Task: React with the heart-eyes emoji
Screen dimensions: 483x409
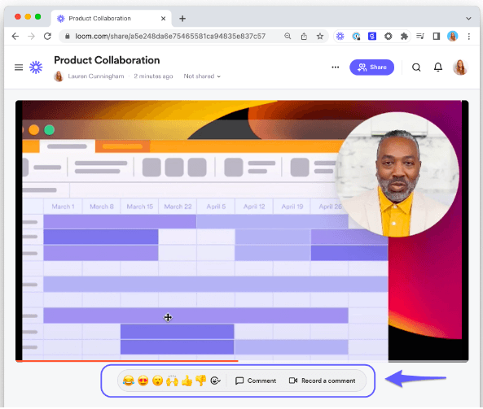Action: point(143,381)
